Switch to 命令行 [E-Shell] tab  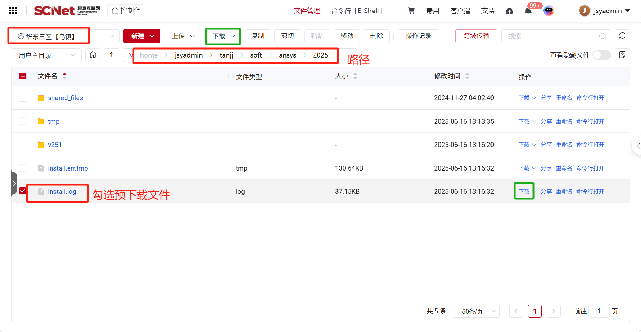point(357,11)
